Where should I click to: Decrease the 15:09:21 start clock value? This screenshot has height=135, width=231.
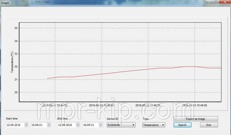[49, 126]
